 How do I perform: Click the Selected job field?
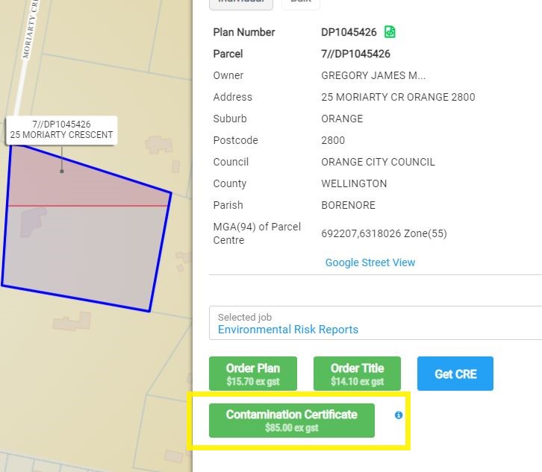point(376,323)
